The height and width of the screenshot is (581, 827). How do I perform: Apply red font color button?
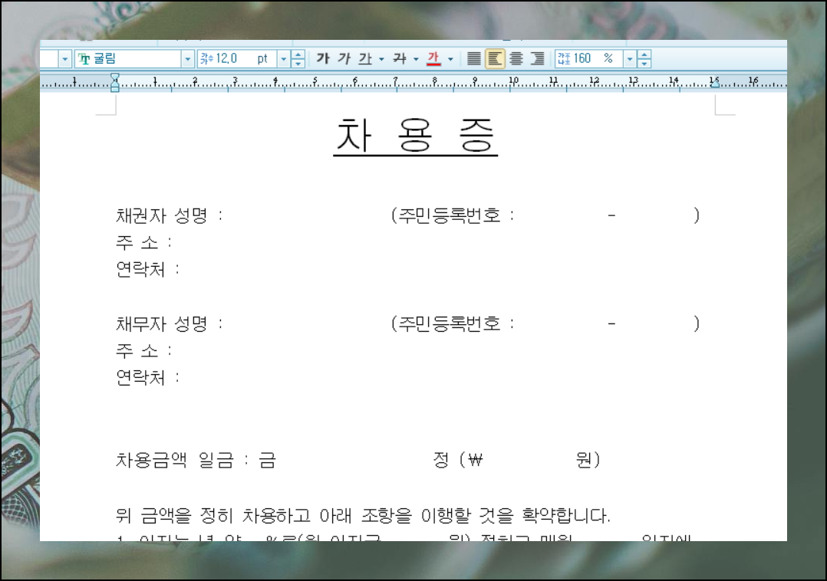point(433,58)
